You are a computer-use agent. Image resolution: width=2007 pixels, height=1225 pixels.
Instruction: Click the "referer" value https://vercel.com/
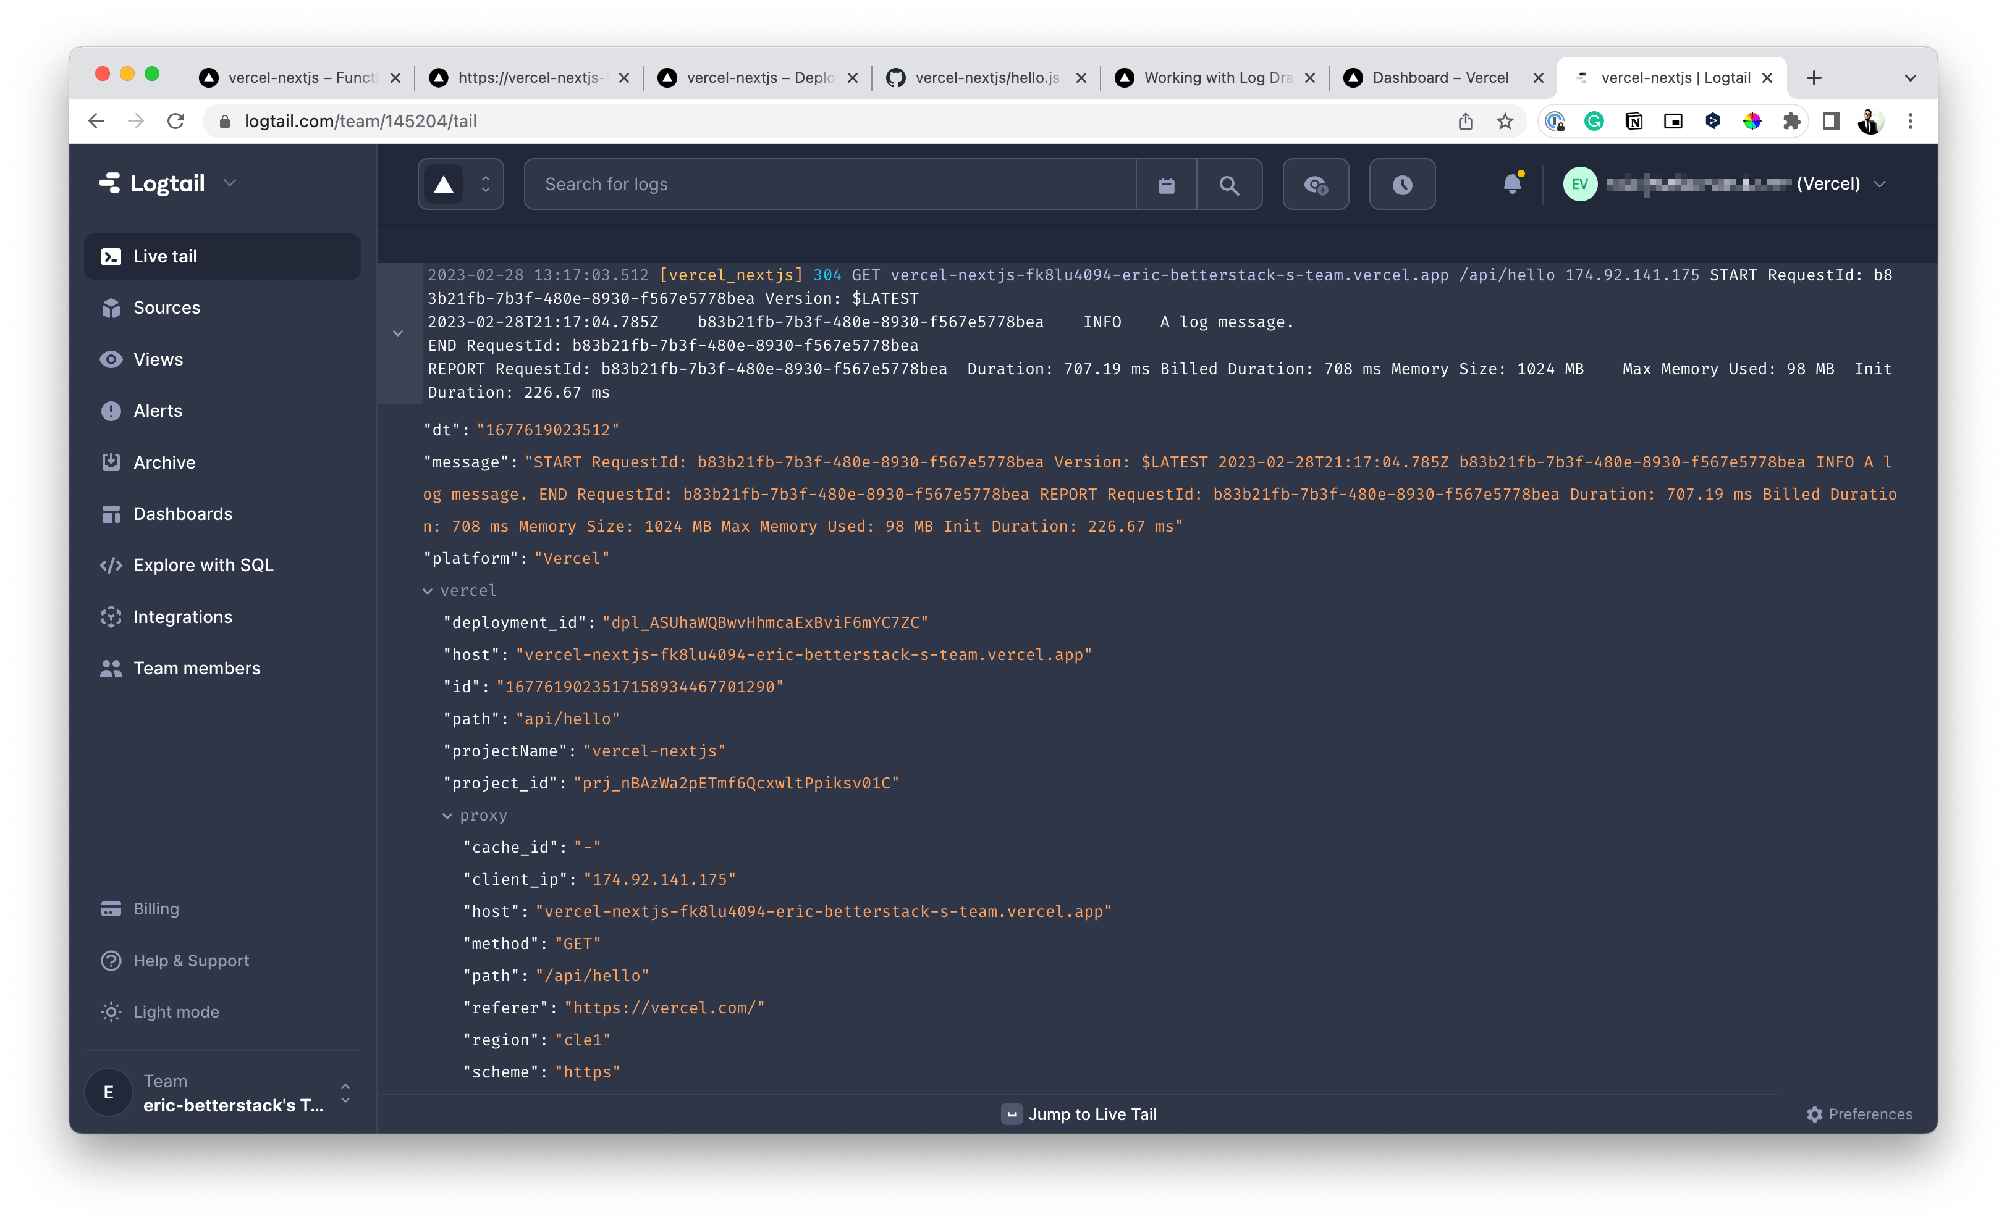[x=665, y=1008]
